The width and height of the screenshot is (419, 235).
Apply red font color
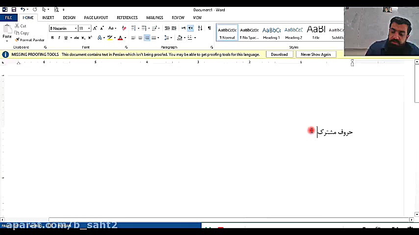pyautogui.click(x=120, y=38)
